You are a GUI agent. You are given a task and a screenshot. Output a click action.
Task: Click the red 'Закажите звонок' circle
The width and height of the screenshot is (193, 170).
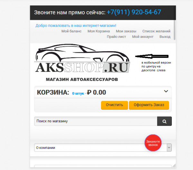click(x=153, y=143)
